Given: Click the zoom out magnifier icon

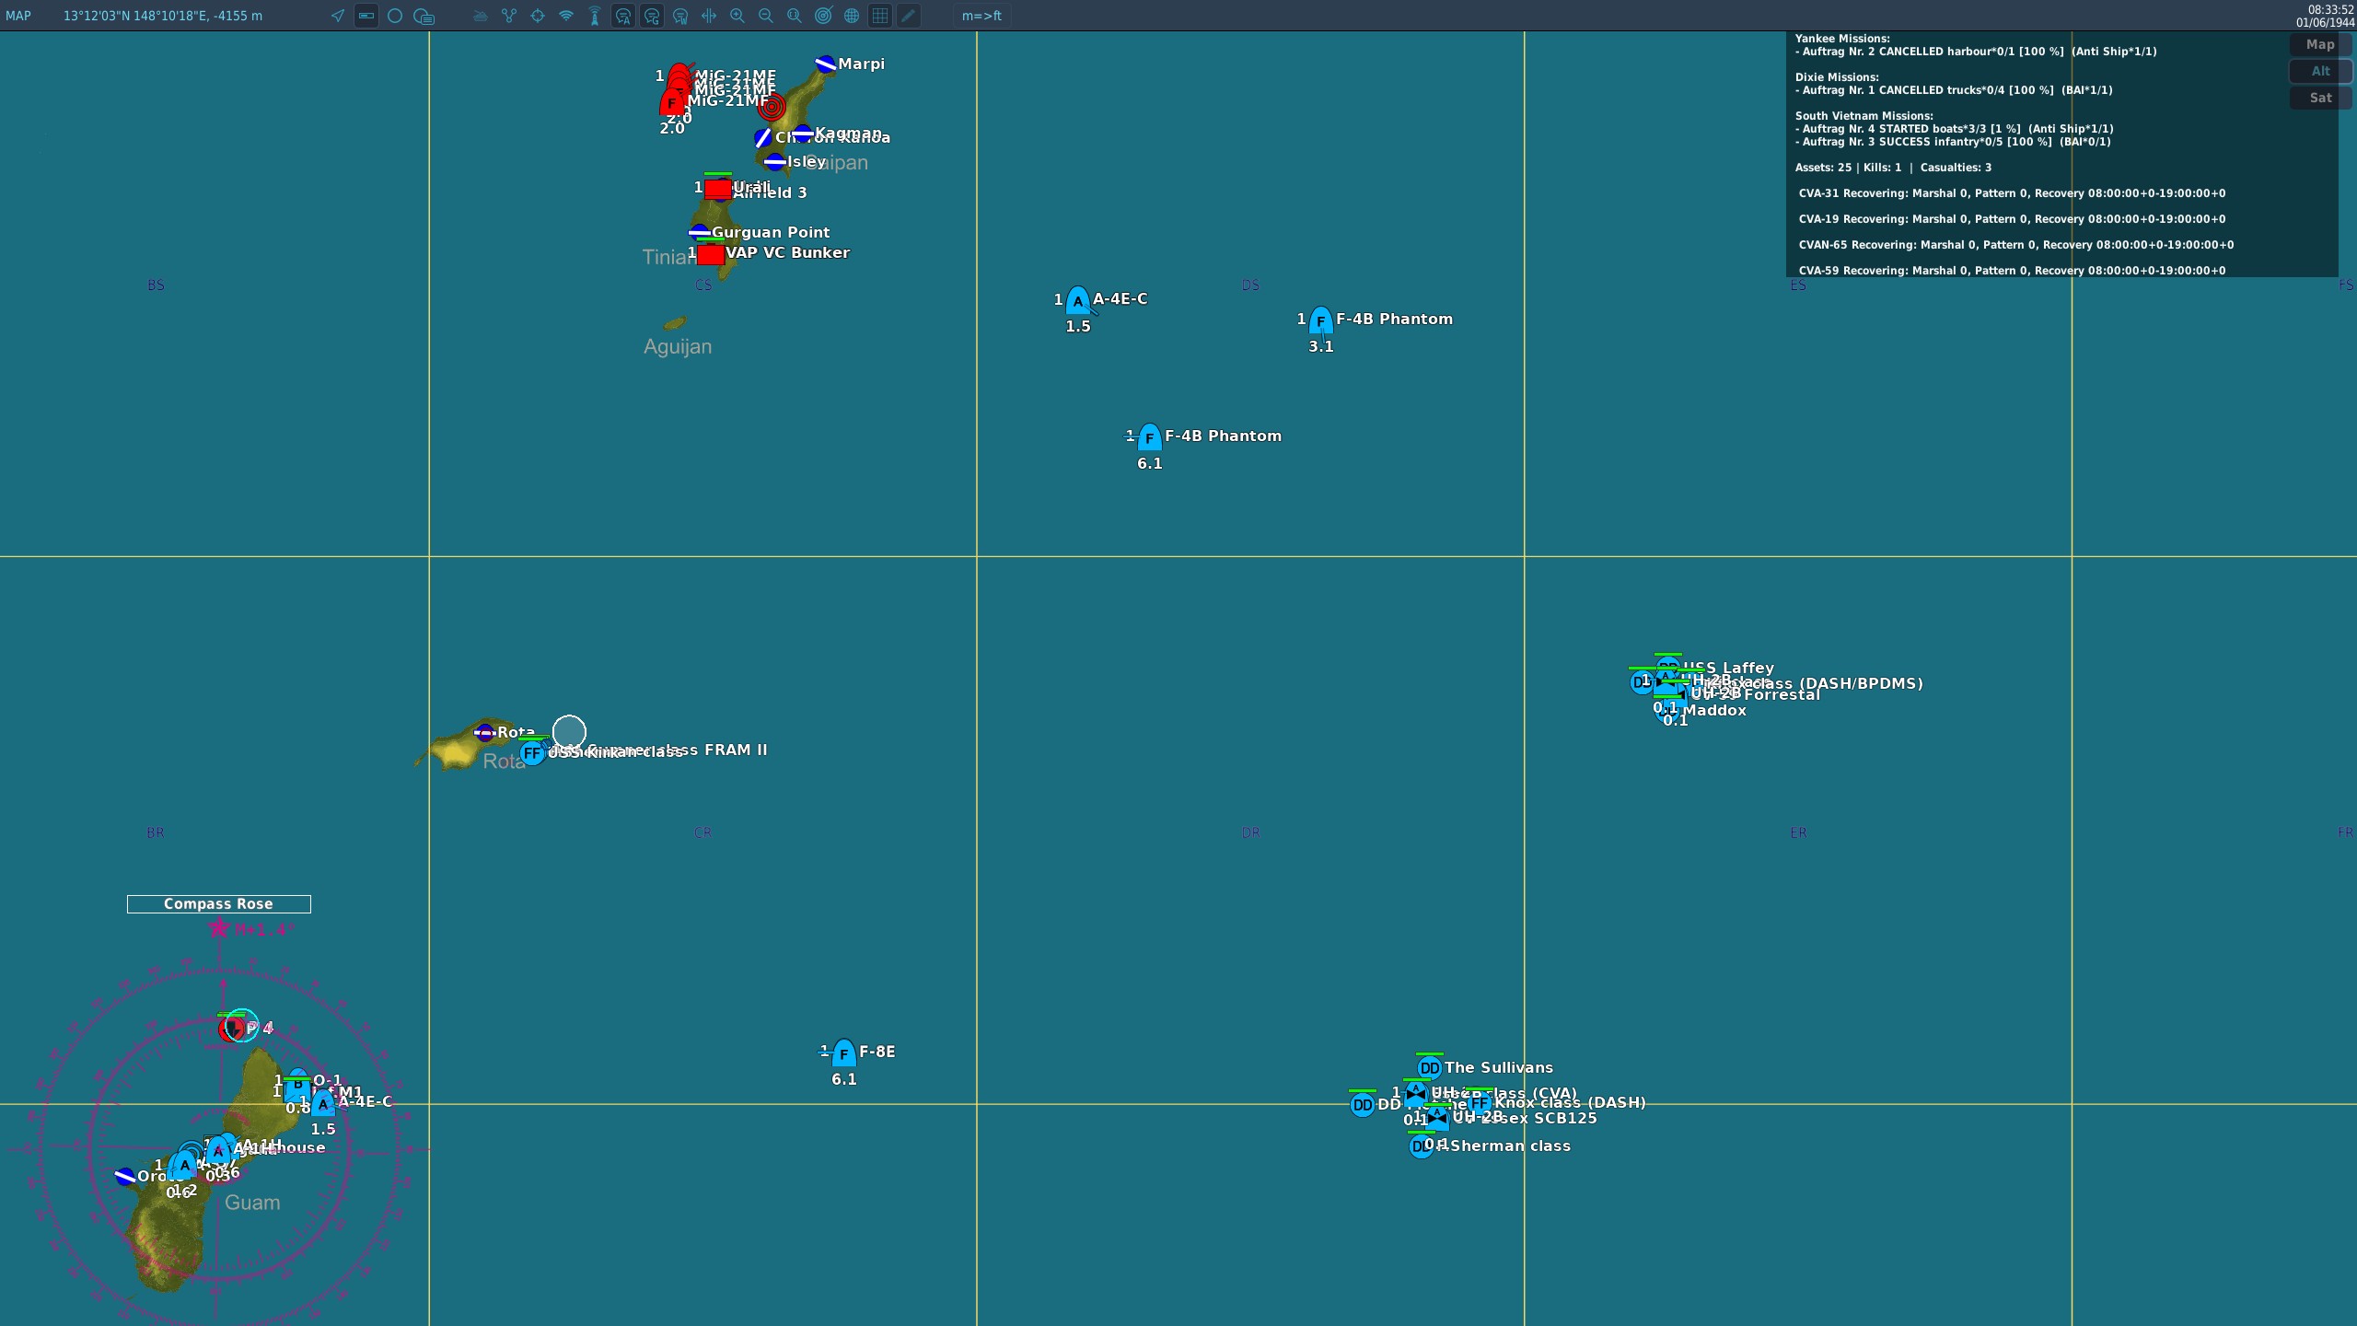Looking at the screenshot, I should (765, 16).
